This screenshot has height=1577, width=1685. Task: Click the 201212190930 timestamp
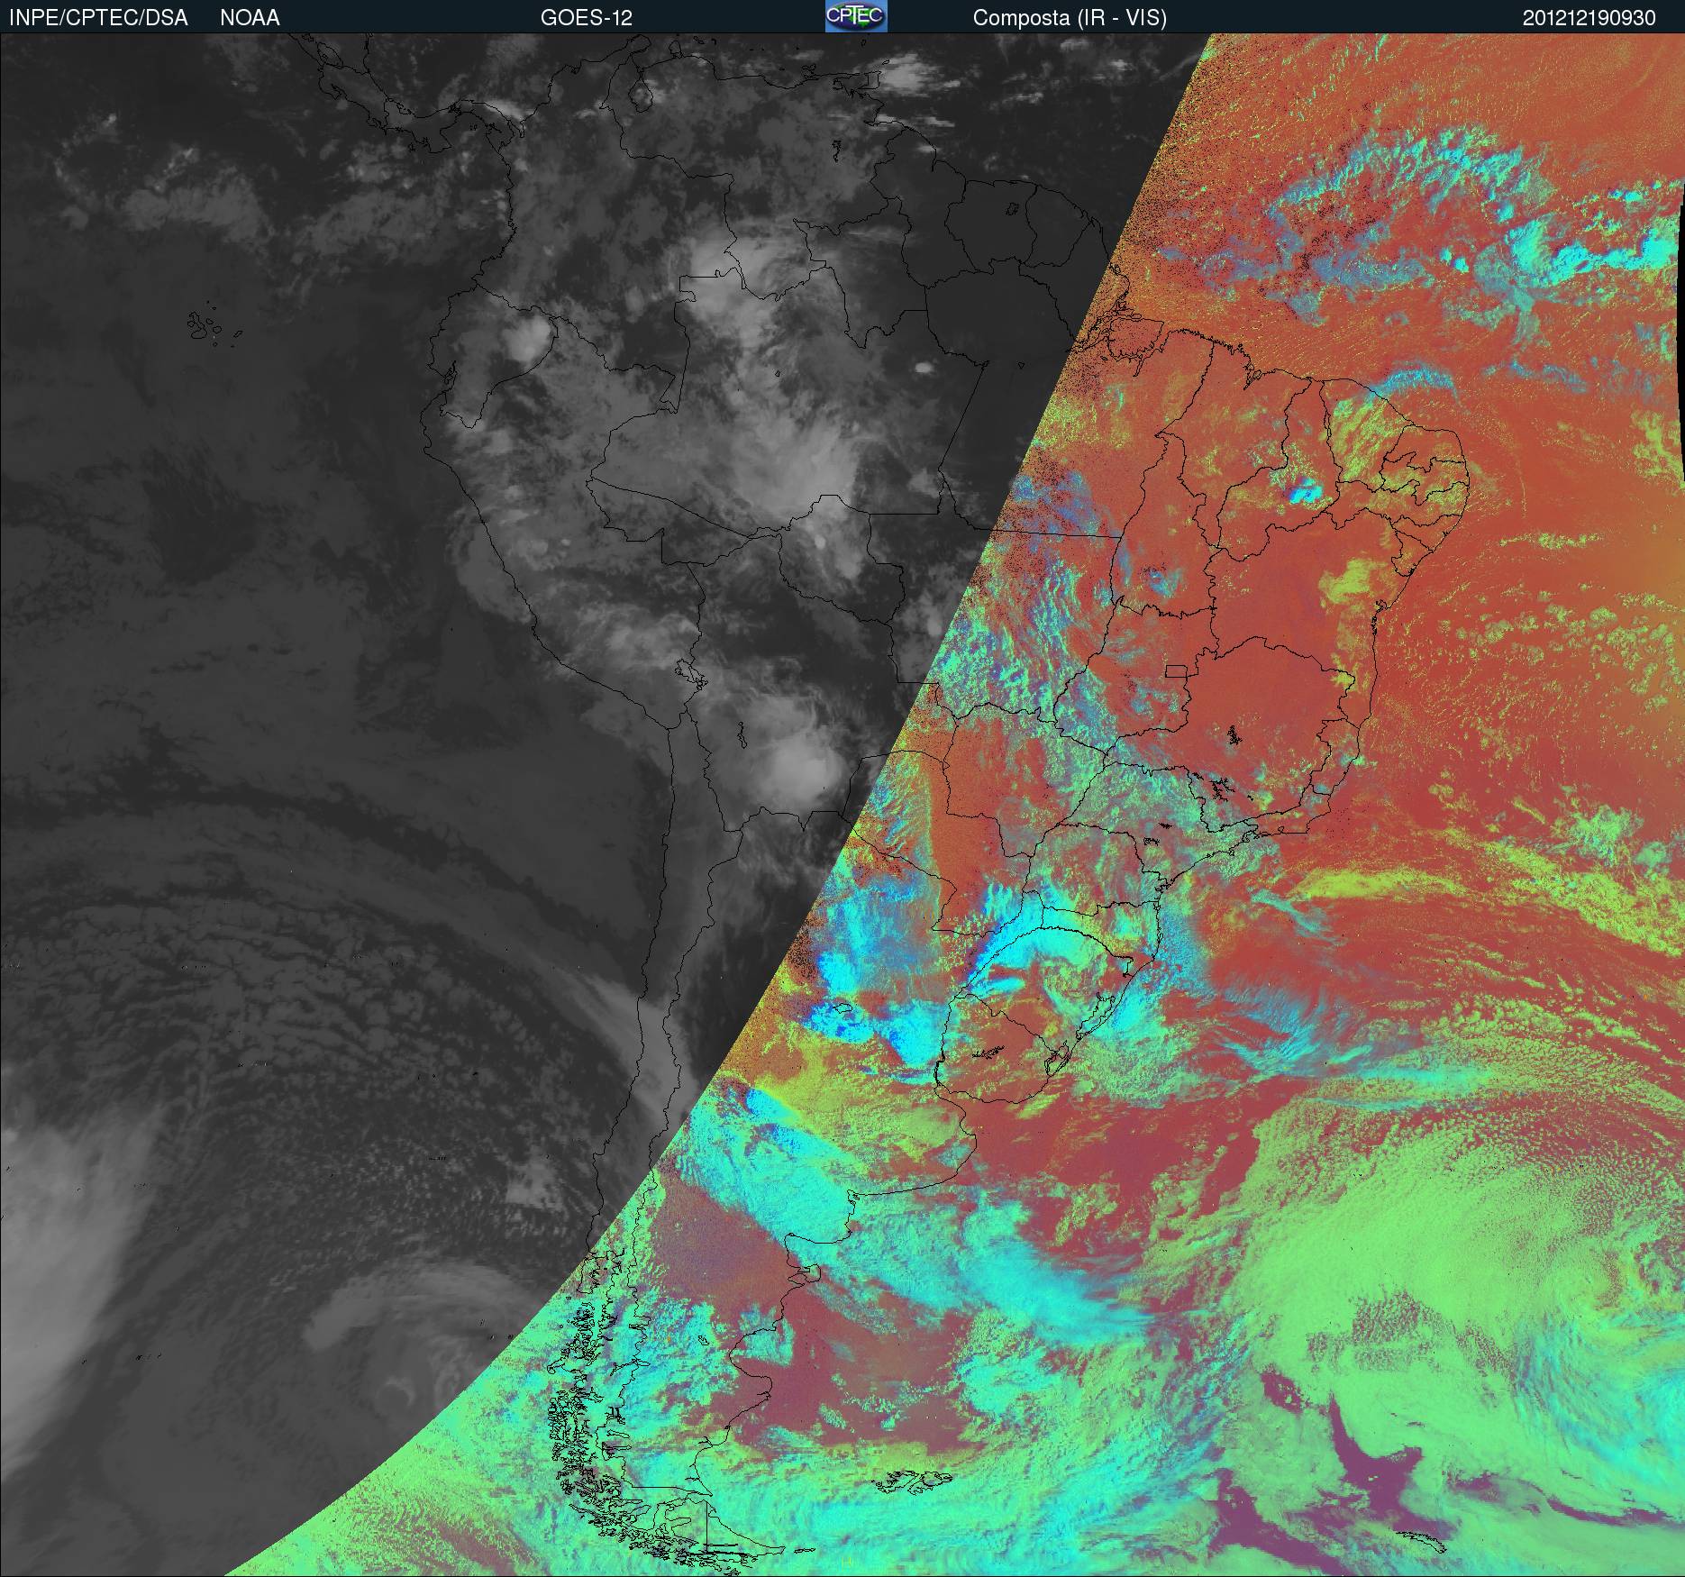[x=1589, y=18]
